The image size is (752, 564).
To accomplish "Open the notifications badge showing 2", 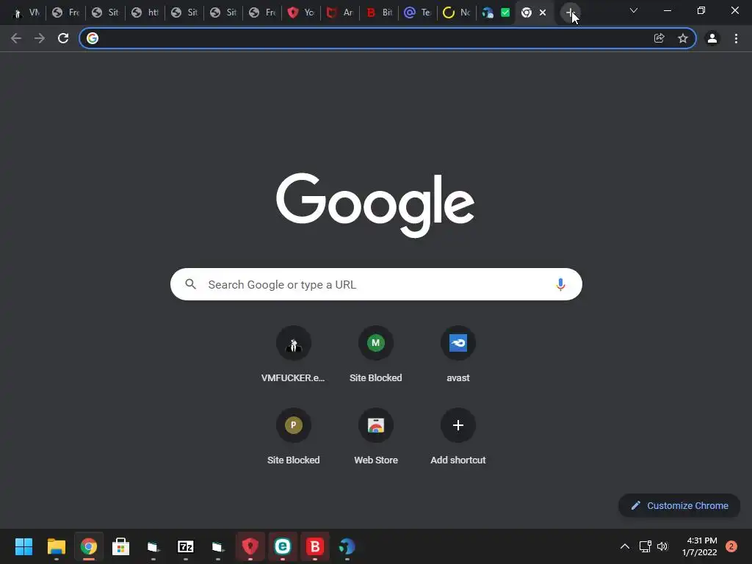I will click(731, 546).
